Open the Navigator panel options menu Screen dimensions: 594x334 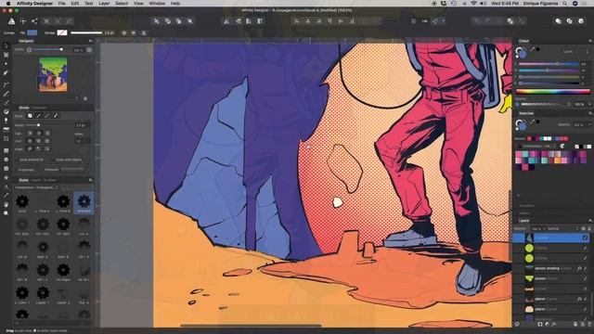click(x=91, y=41)
